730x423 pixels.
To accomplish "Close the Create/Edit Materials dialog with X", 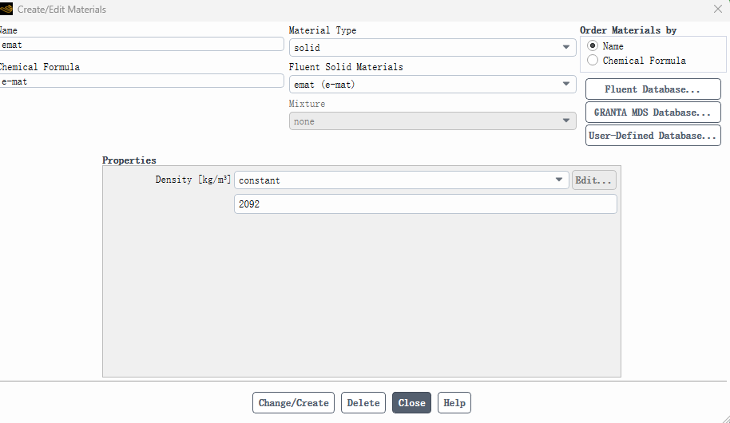I will point(718,9).
